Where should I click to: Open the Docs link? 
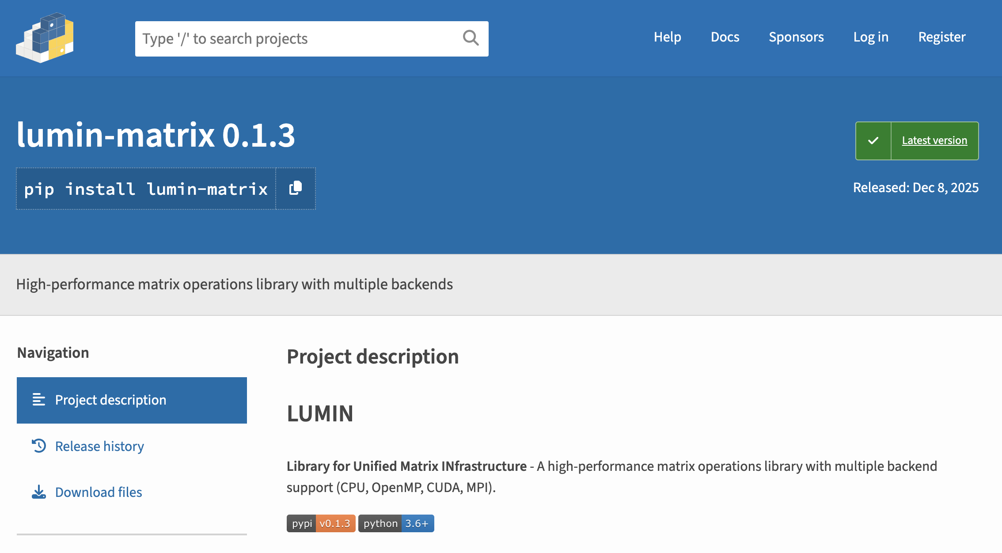(725, 37)
